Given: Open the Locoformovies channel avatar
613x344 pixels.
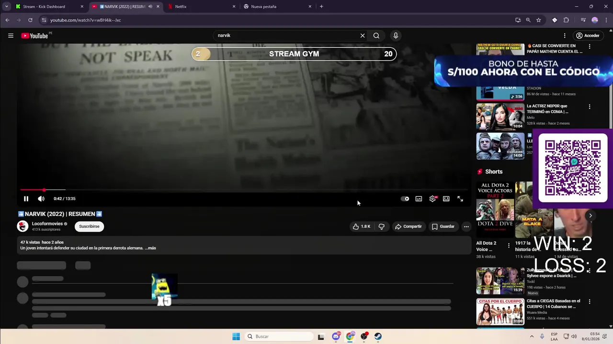Looking at the screenshot, I should click(23, 226).
